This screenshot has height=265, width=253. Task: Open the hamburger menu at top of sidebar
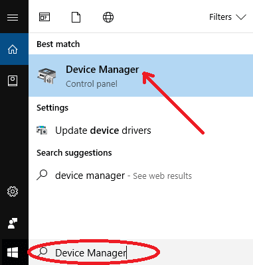pyautogui.click(x=13, y=17)
